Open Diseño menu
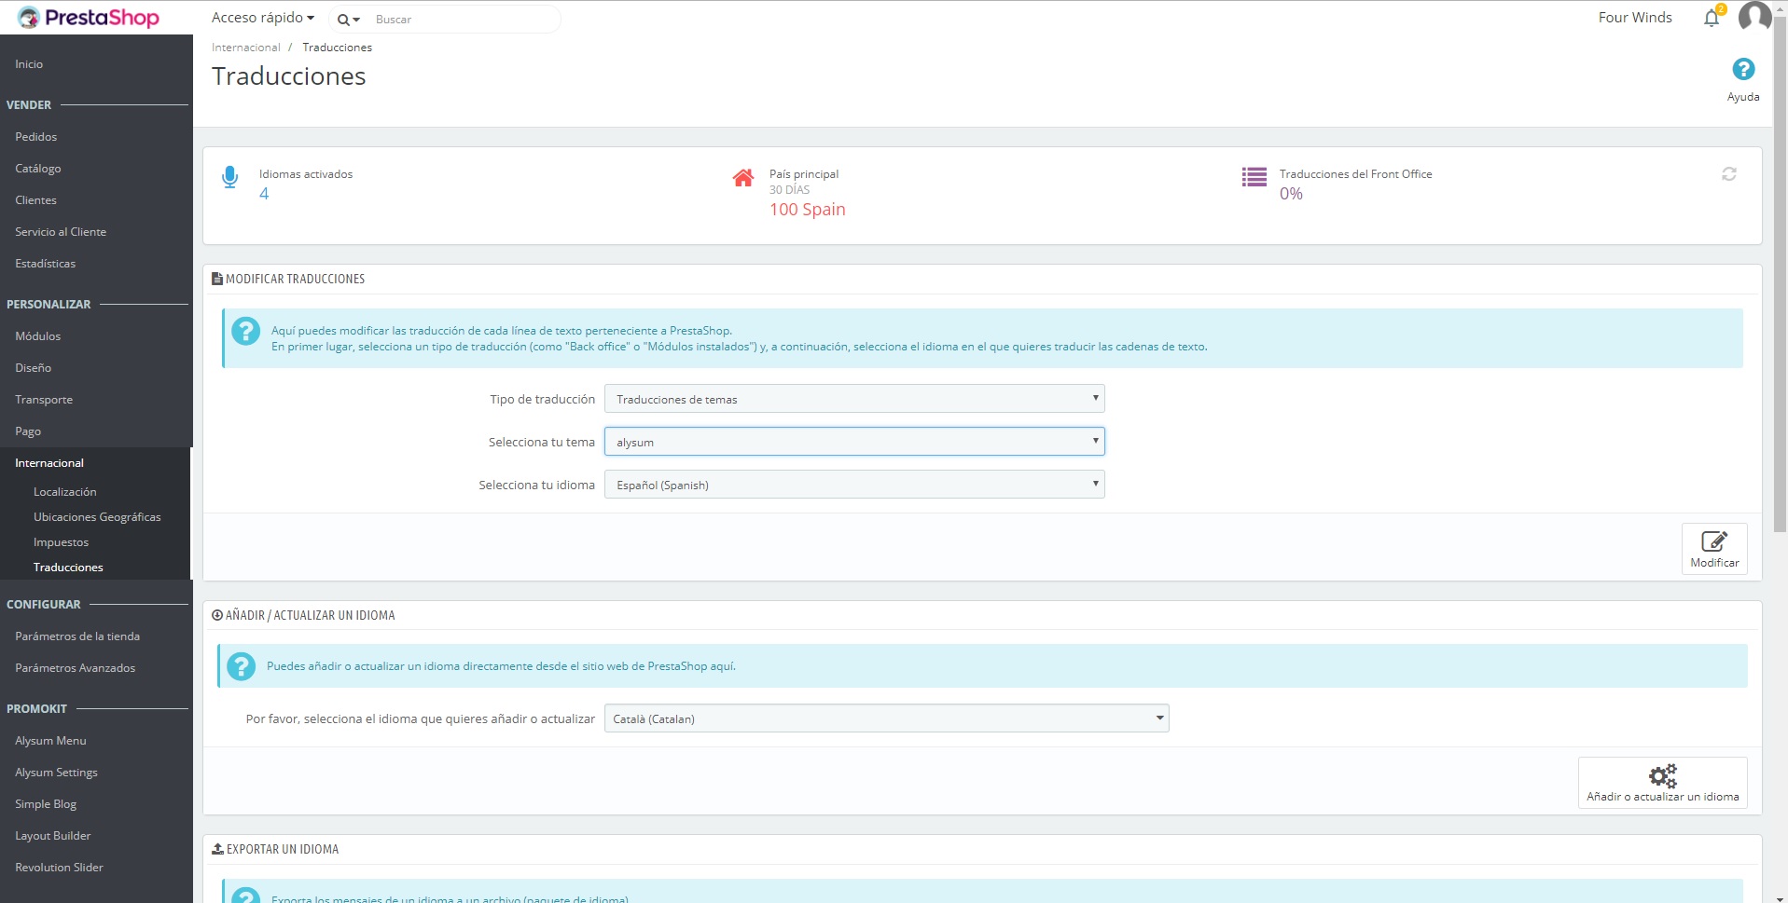Screen dimensions: 1788x903 pyautogui.click(x=33, y=368)
